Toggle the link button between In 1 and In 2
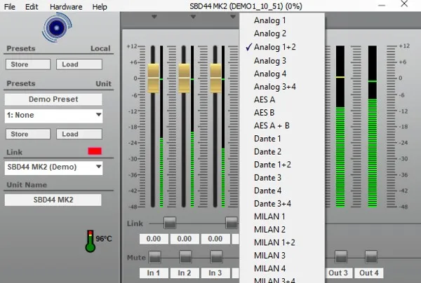This screenshot has width=421, height=283. click(170, 223)
